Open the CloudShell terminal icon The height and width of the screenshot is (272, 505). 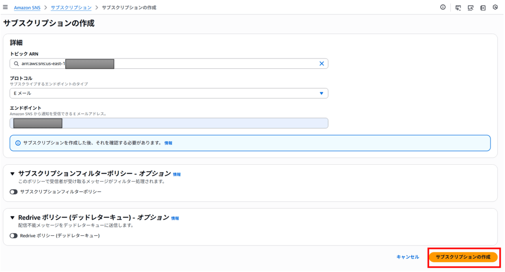point(458,8)
